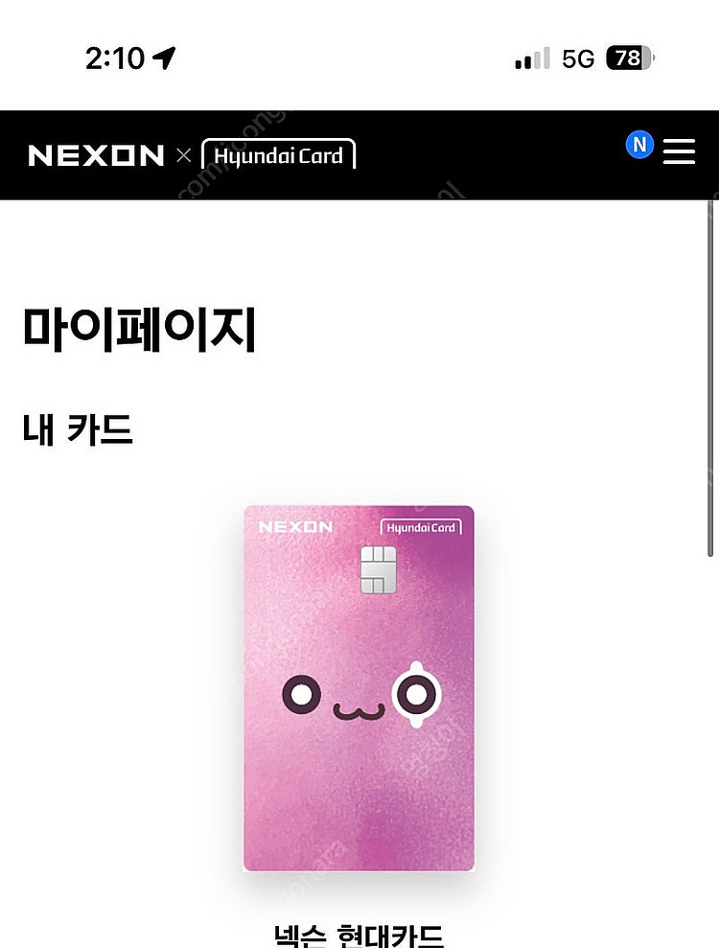Click the 마이페이지 page heading
The image size is (719, 948).
(139, 330)
